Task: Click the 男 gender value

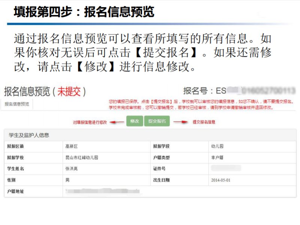Action: click(x=67, y=180)
